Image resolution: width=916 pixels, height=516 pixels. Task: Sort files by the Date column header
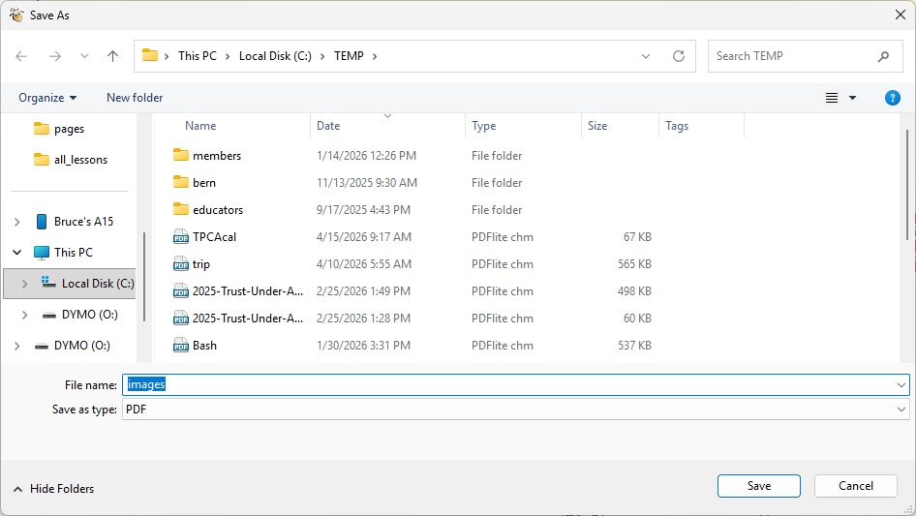(x=328, y=126)
